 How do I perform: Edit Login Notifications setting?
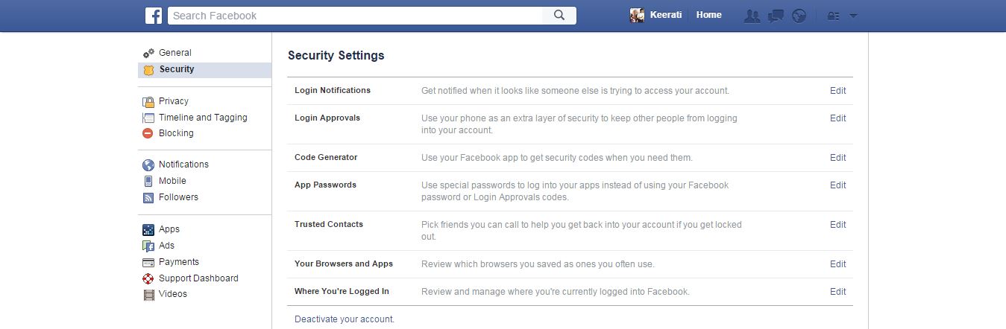point(838,91)
